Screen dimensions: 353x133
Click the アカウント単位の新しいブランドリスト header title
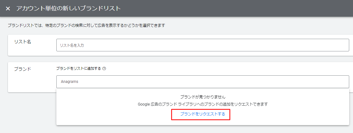[68, 9]
